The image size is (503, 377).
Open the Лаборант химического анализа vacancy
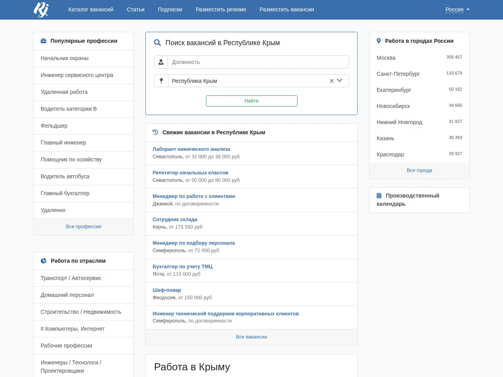point(191,149)
